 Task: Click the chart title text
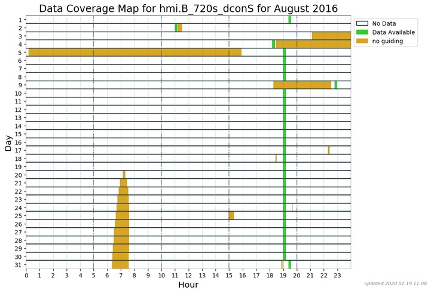[188, 8]
